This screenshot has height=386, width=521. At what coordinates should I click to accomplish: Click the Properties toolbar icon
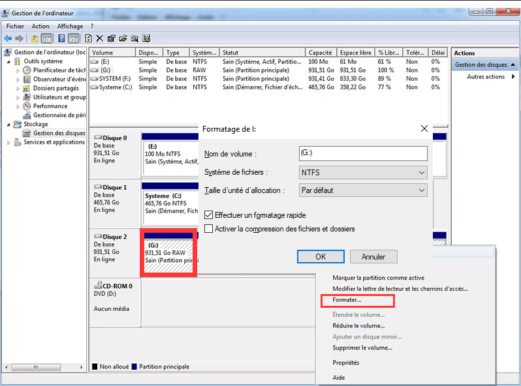[111, 38]
